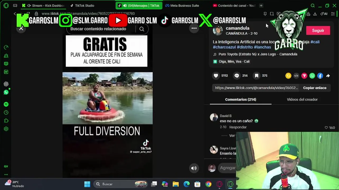The height and width of the screenshot is (190, 339).
Task: Open more share options arrow
Action: [328, 76]
